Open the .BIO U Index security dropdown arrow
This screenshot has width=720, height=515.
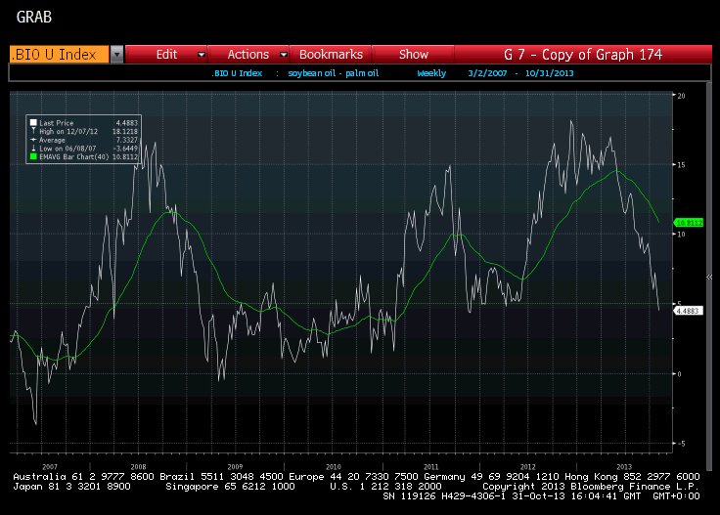pos(116,55)
